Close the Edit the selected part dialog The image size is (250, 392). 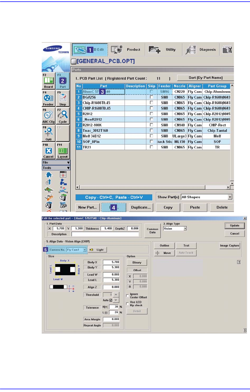[x=245, y=218]
